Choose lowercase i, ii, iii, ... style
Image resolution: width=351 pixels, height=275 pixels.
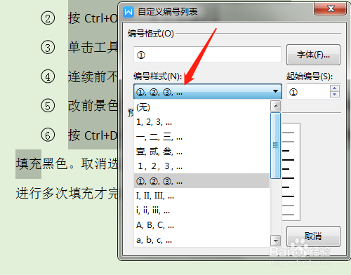click(201, 210)
